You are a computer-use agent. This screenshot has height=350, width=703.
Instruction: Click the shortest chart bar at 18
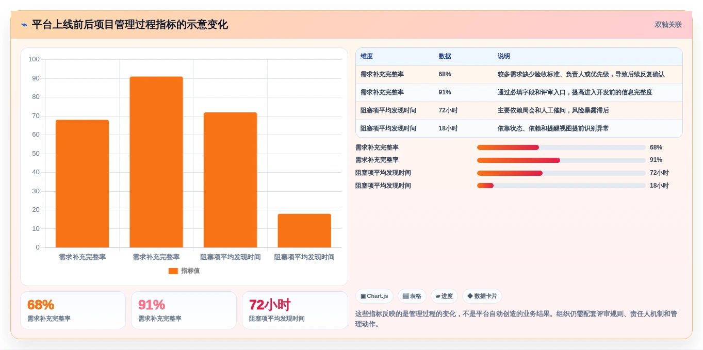[304, 230]
